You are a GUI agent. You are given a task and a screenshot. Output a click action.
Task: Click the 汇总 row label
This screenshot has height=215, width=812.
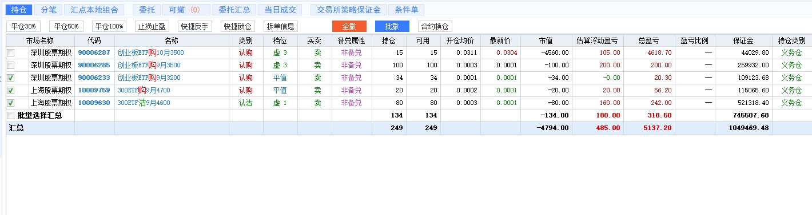click(15, 128)
